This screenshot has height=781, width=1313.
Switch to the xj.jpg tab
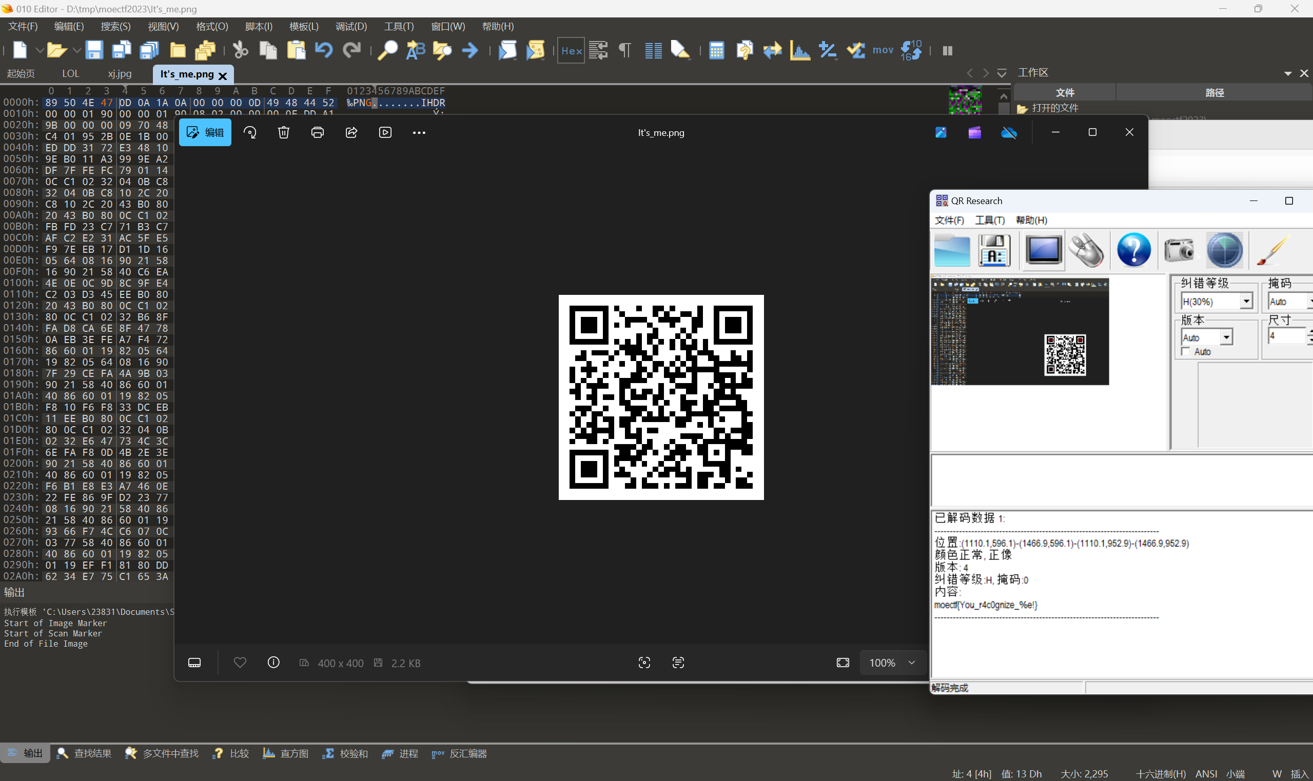[x=120, y=74]
